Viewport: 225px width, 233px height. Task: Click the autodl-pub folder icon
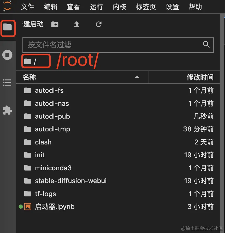[x=28, y=116]
